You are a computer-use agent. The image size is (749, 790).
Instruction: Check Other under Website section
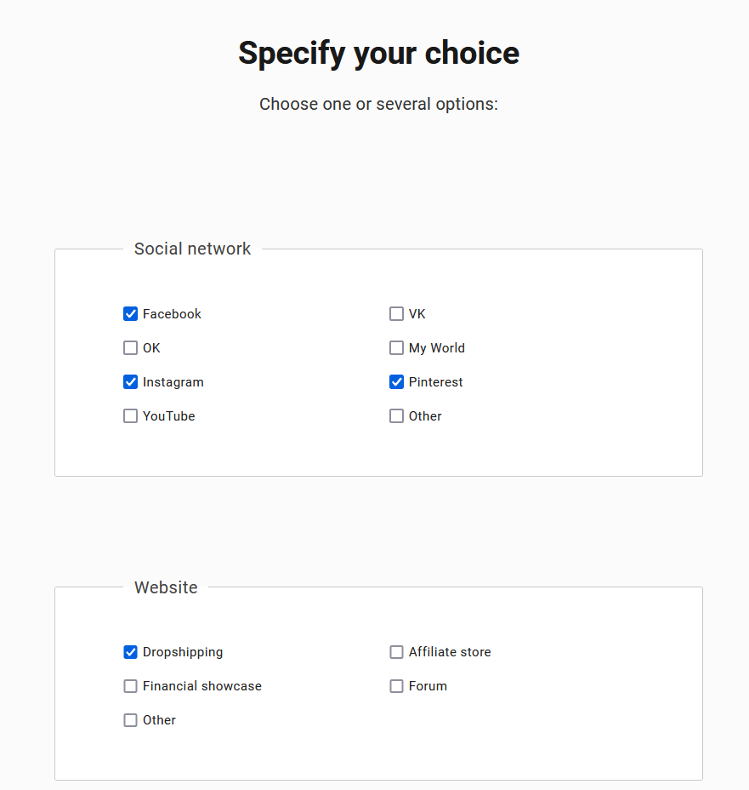pos(130,719)
